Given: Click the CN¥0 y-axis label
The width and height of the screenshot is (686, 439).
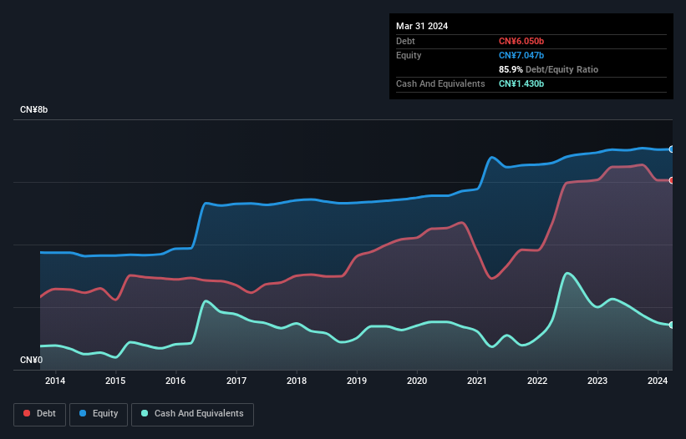Looking at the screenshot, I should point(32,360).
